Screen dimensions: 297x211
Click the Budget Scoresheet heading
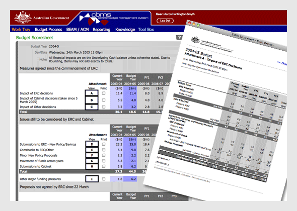pyautogui.click(x=34, y=38)
